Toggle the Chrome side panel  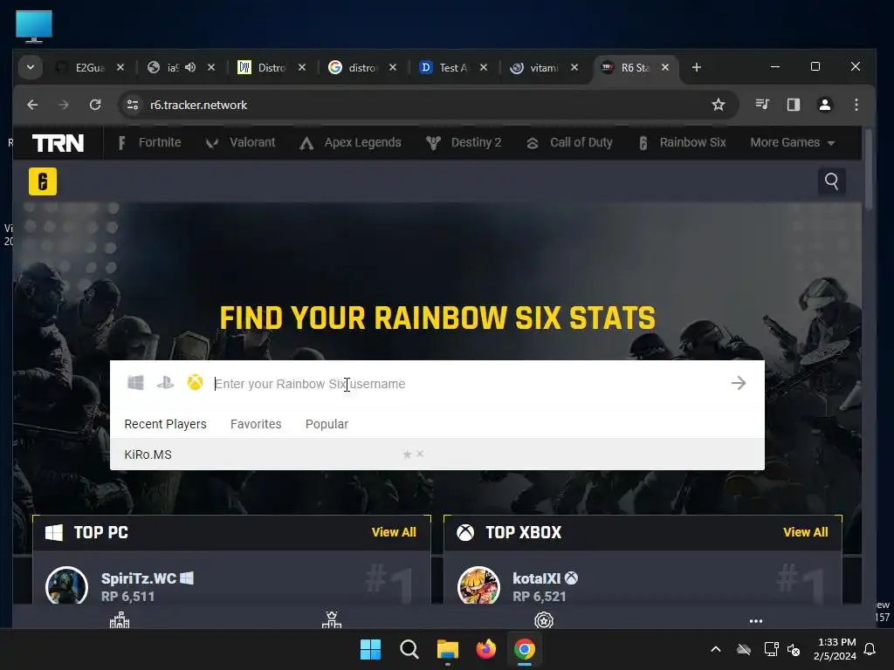coord(793,105)
